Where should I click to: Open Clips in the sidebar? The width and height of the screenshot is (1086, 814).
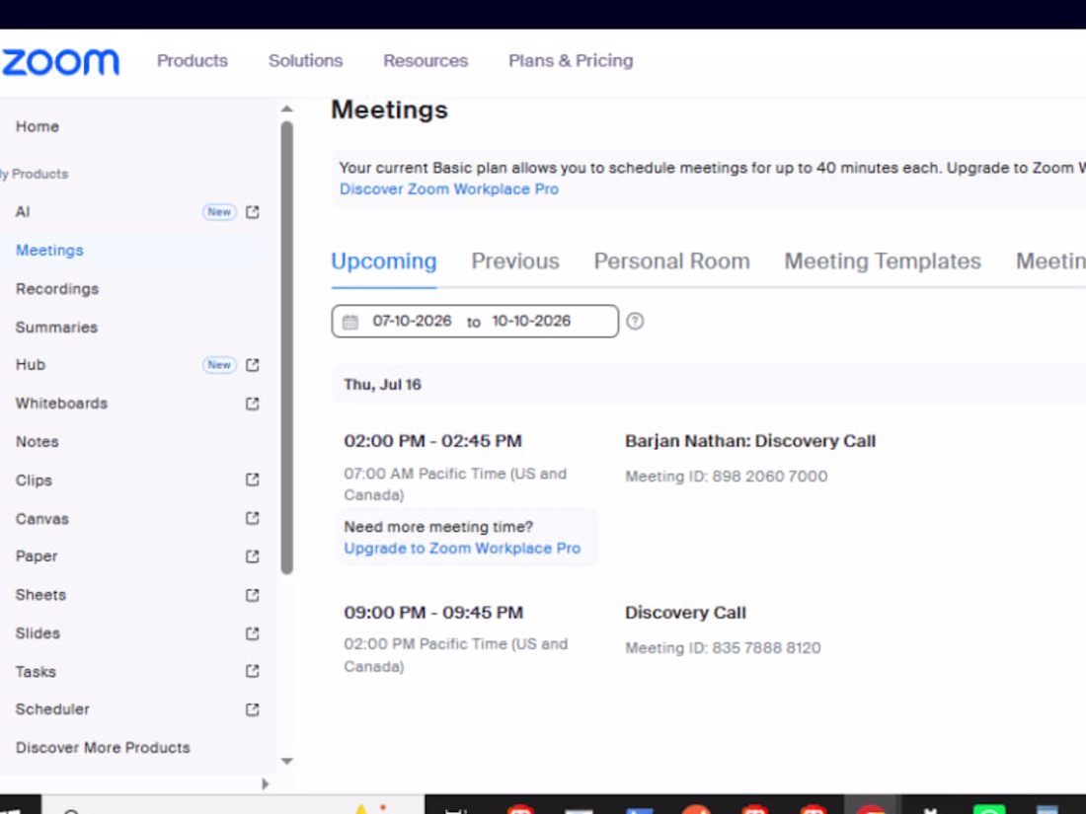point(34,481)
